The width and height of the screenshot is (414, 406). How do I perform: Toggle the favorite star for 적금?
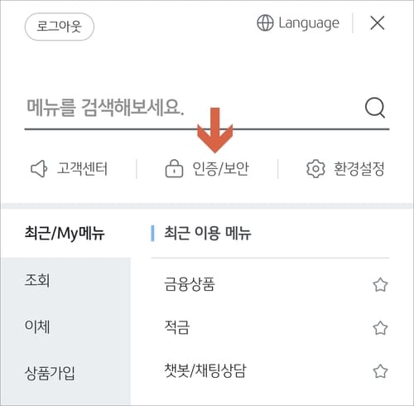(380, 328)
